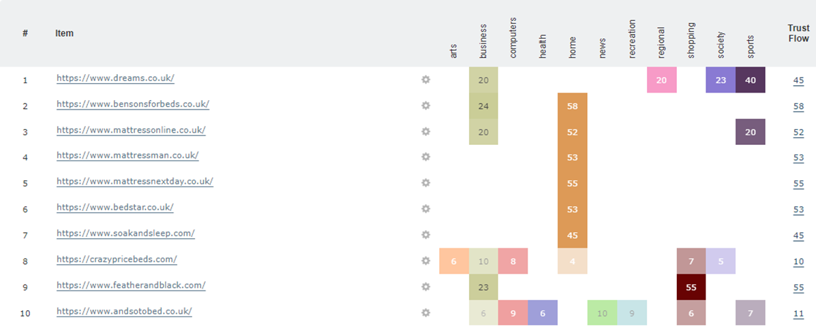Select pink regional cell with value 20
This screenshot has height=326, width=816.
[661, 80]
